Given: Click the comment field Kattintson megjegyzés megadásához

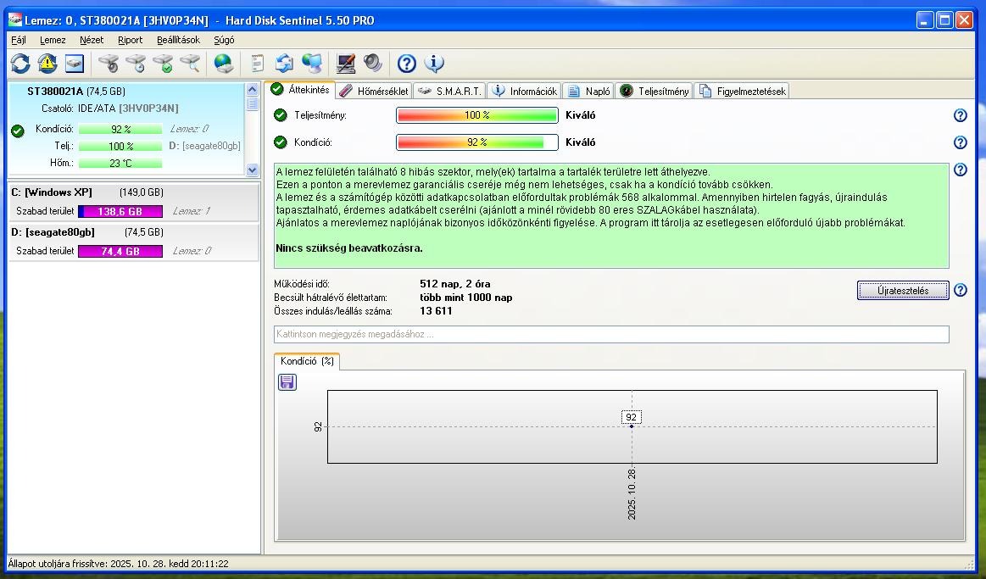Looking at the screenshot, I should (x=611, y=335).
